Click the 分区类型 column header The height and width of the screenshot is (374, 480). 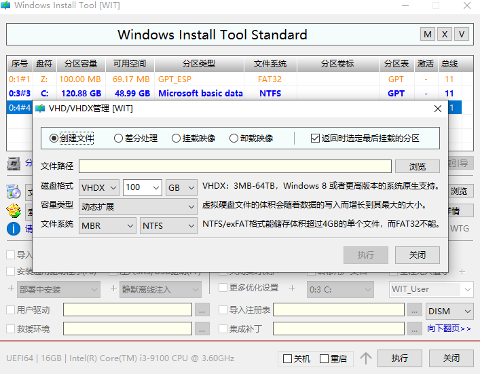pyautogui.click(x=199, y=64)
